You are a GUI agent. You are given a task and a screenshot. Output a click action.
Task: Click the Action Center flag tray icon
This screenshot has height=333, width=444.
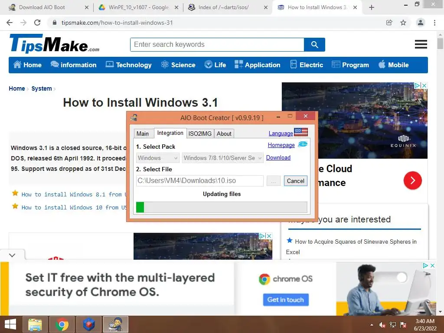click(403, 325)
